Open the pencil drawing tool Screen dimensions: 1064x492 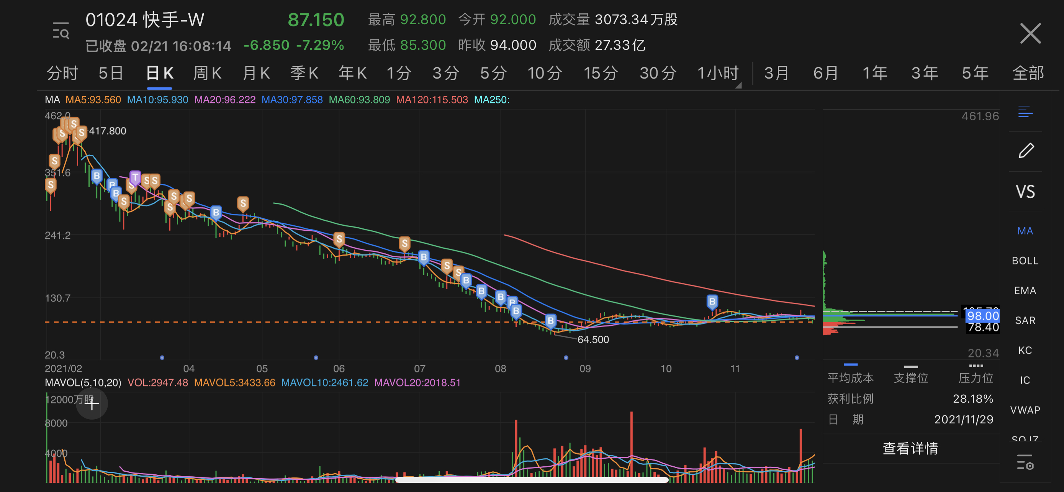coord(1026,150)
